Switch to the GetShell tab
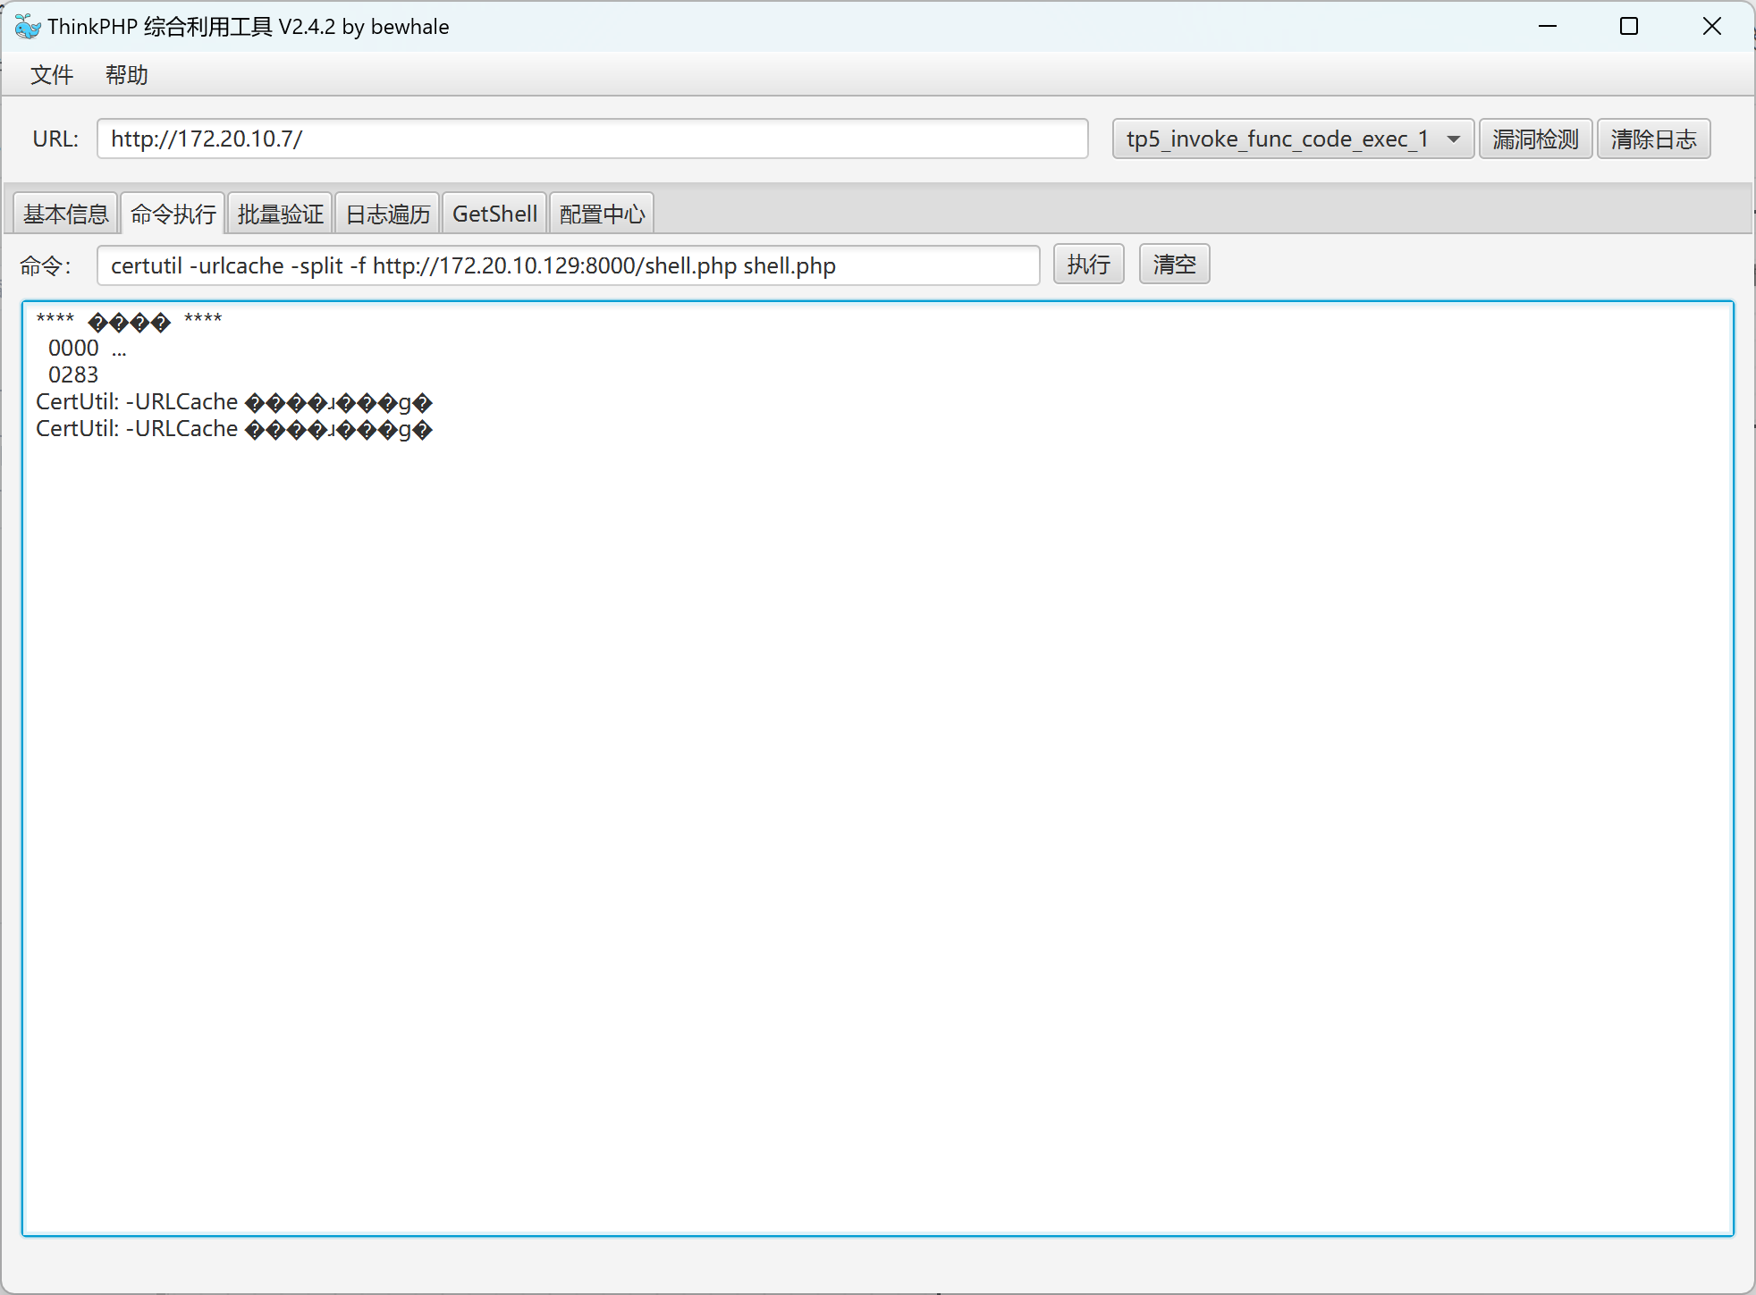1756x1295 pixels. [x=494, y=214]
